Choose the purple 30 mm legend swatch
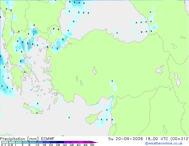 click(x=67, y=142)
